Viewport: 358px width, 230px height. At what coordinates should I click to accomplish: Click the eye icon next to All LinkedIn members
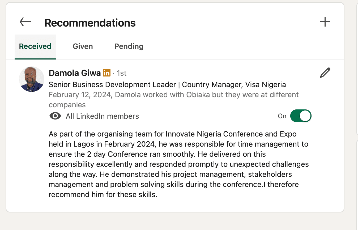pyautogui.click(x=55, y=116)
